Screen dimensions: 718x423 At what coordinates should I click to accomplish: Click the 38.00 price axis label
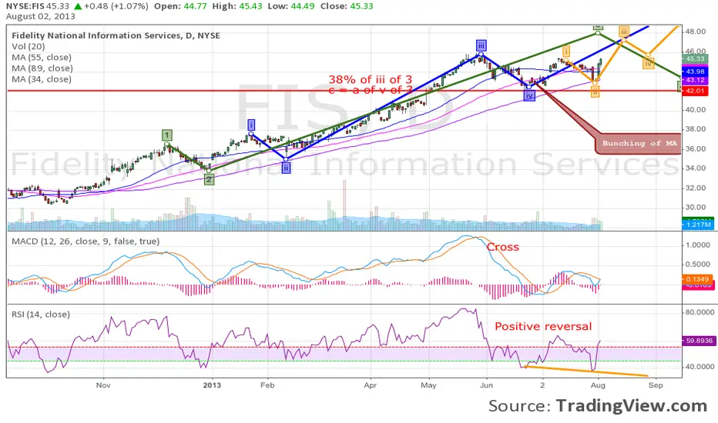point(696,129)
